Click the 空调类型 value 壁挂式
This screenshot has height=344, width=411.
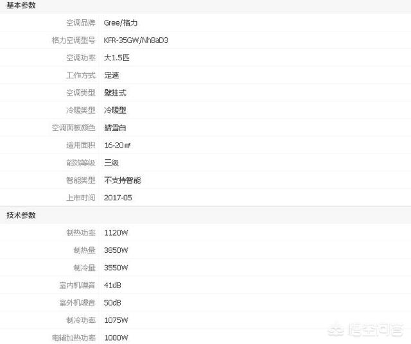[x=115, y=93]
